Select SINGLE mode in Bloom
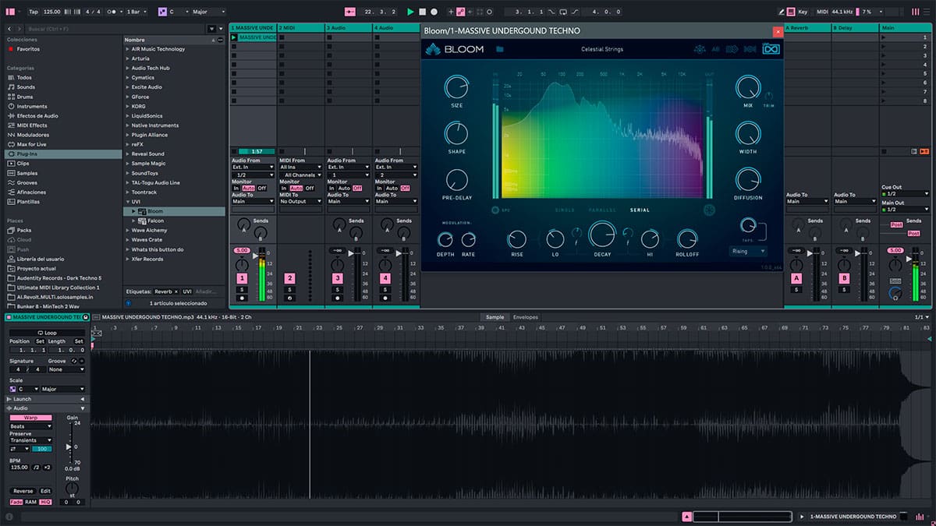Viewport: 936px width, 526px height. pyautogui.click(x=565, y=210)
